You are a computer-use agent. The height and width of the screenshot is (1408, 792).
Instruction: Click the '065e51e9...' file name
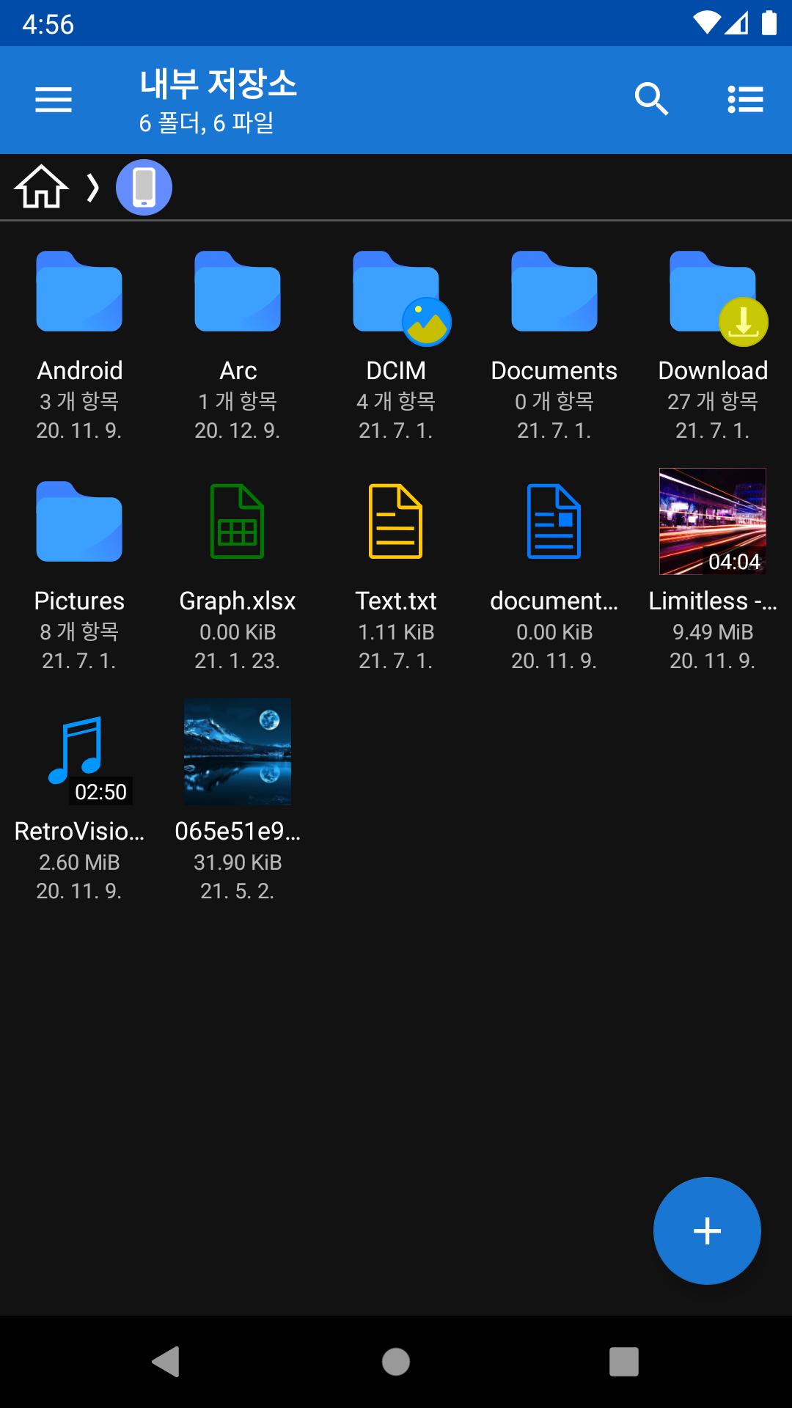point(238,832)
